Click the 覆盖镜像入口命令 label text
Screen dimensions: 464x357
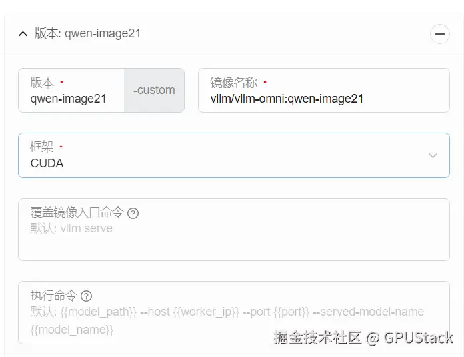point(77,212)
